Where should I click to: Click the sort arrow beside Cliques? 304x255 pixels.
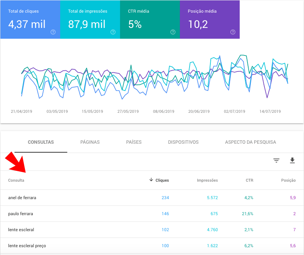(x=151, y=180)
